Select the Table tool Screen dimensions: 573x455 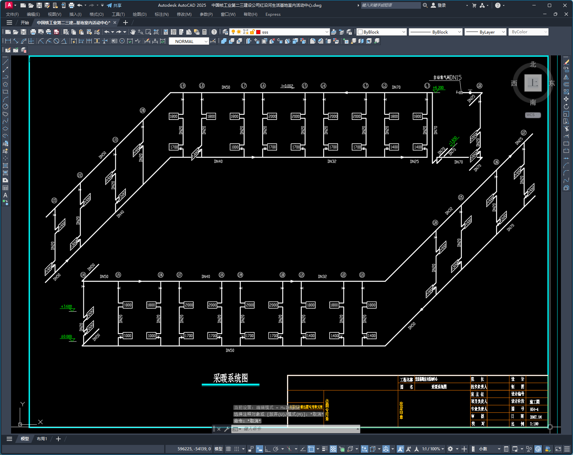[5, 188]
